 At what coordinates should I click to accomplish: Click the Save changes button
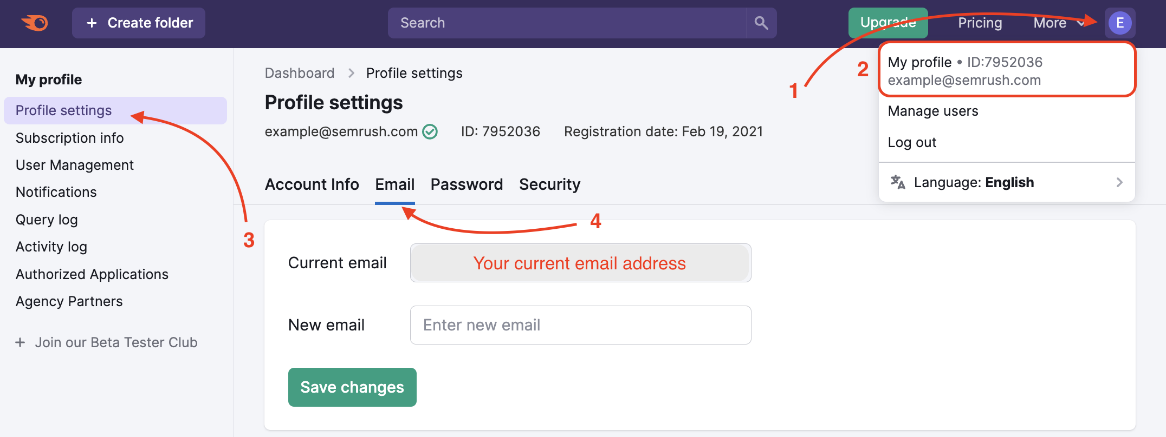point(352,387)
